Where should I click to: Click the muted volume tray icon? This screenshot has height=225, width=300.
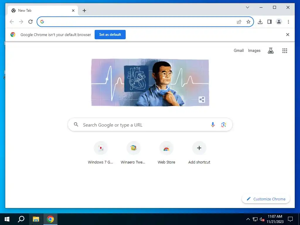[262, 219]
